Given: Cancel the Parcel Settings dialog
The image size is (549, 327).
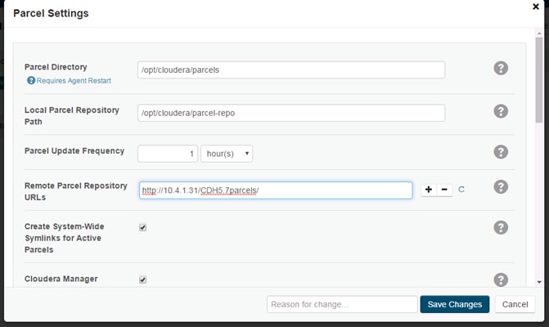Looking at the screenshot, I should 515,304.
